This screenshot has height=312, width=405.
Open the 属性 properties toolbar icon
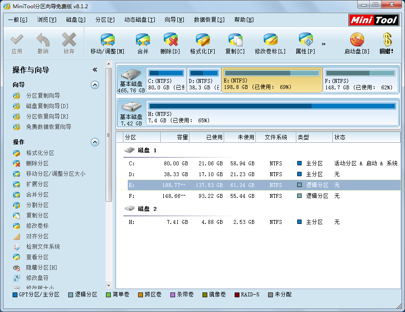(x=305, y=40)
